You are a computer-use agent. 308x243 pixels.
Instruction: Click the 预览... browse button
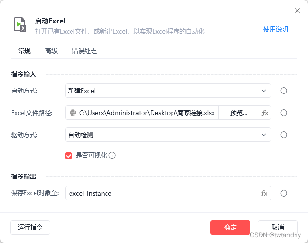pyautogui.click(x=238, y=113)
